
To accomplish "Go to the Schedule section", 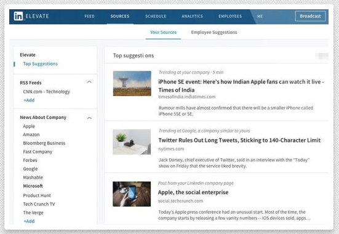I will pyautogui.click(x=156, y=16).
